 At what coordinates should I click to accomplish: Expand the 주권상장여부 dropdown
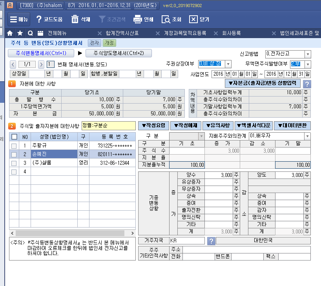pos(228,64)
